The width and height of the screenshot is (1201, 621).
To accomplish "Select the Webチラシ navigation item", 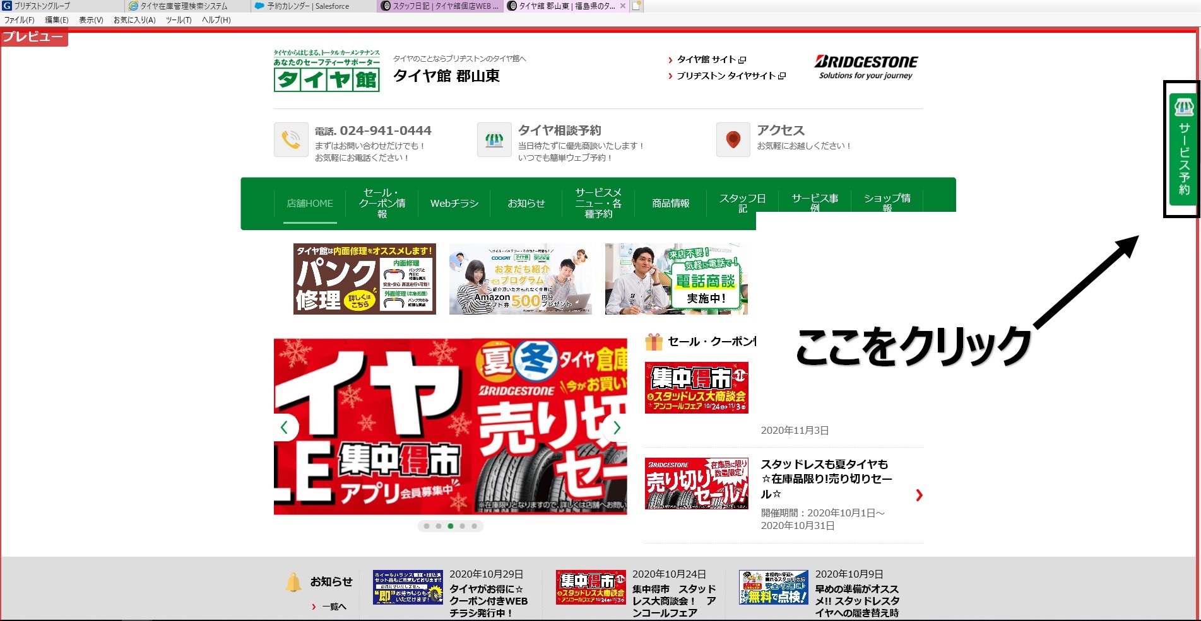I will coord(454,204).
